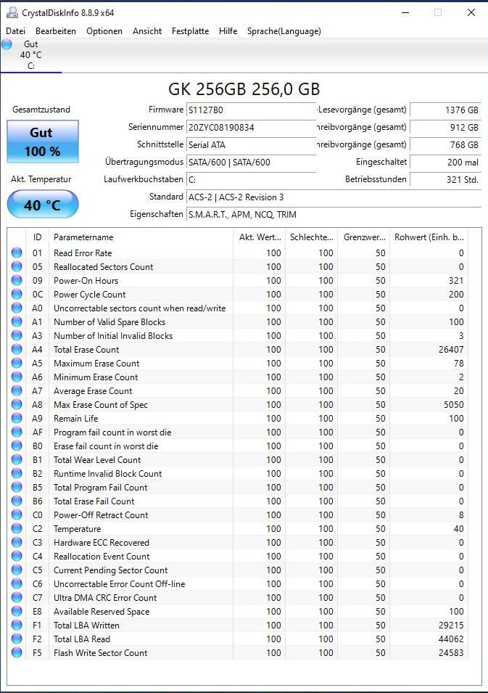This screenshot has width=488, height=693.
Task: Open the Optionen menu
Action: click(104, 31)
